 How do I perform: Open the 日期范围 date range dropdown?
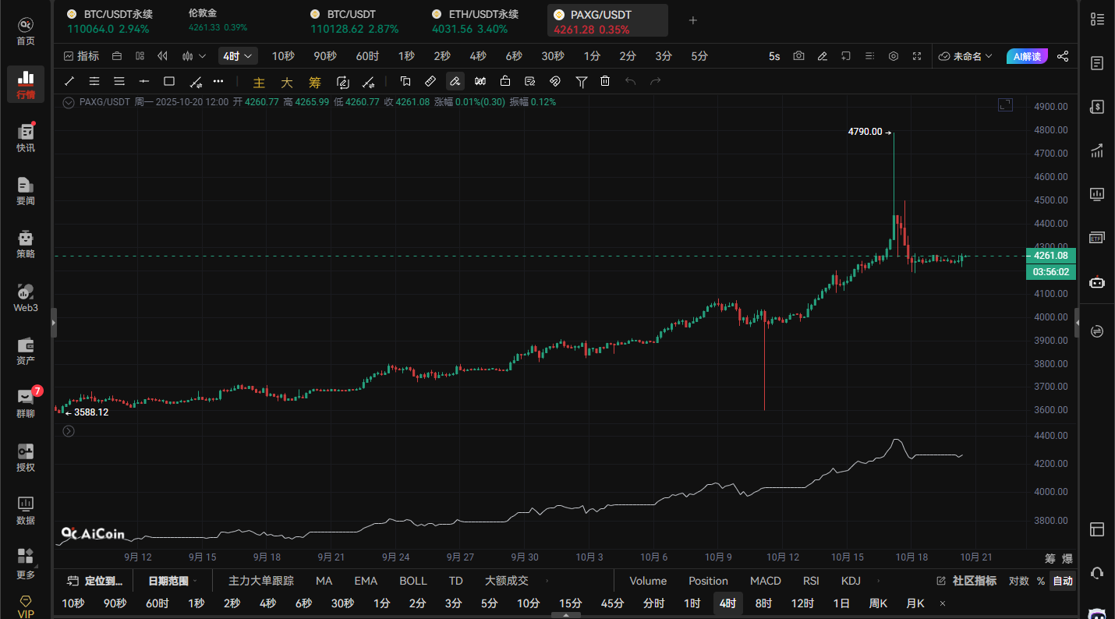click(172, 581)
